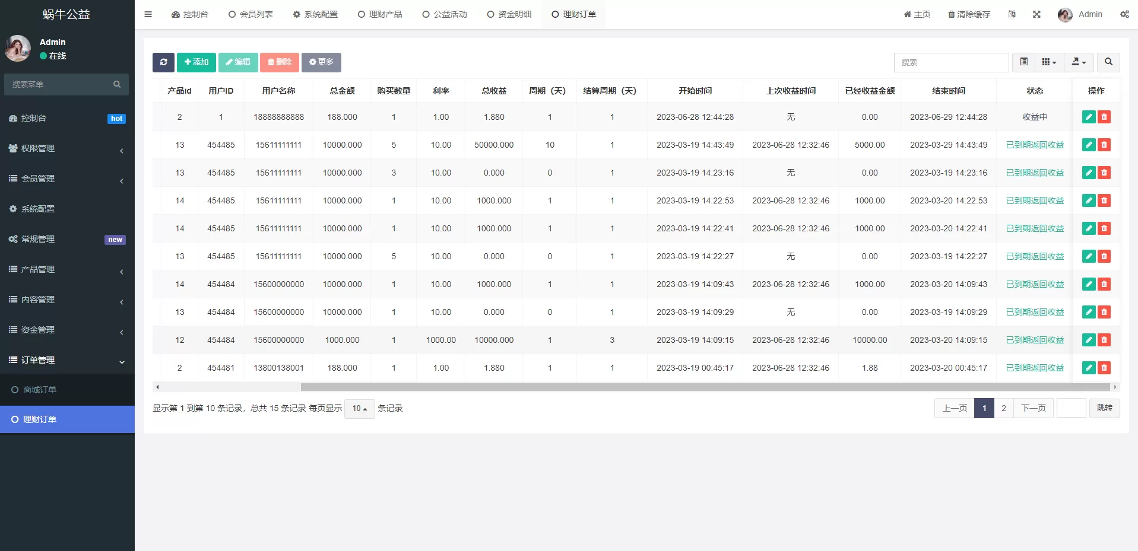Switch to the 理财产品 tab

(380, 14)
